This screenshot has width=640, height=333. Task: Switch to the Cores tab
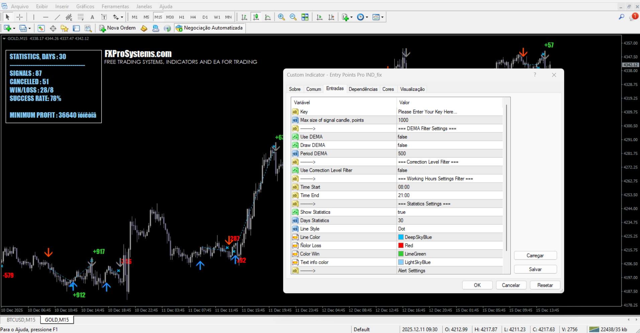388,89
